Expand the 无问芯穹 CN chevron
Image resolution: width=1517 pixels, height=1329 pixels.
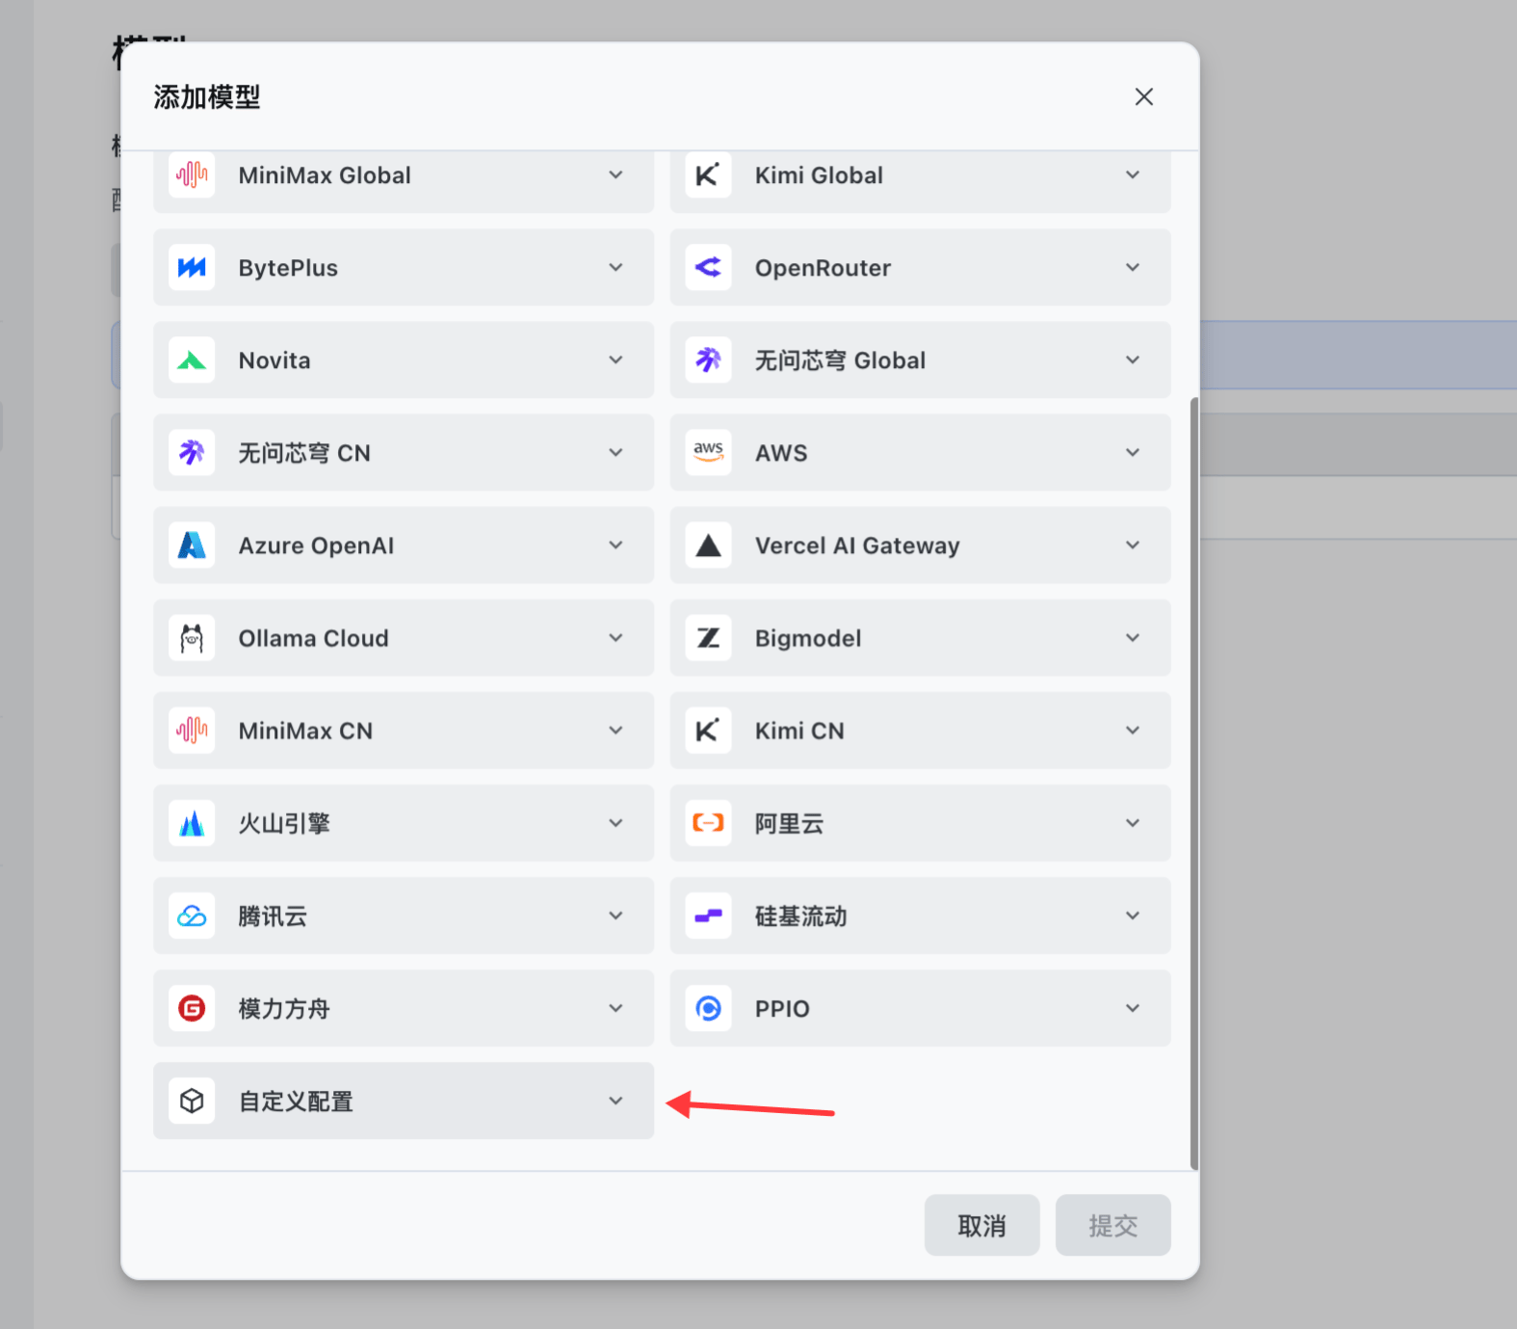click(615, 453)
